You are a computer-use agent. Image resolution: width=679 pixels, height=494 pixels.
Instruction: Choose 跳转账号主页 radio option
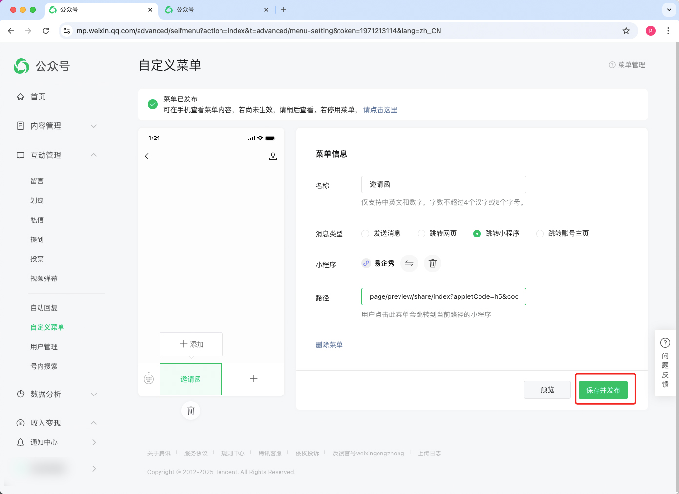[540, 234]
